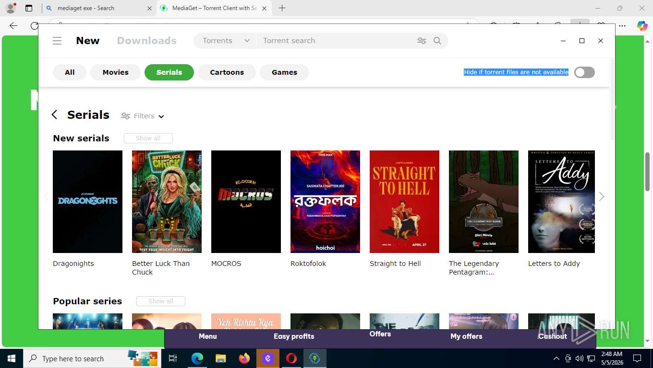Open the Windows Start menu
The height and width of the screenshot is (368, 653).
(11, 358)
